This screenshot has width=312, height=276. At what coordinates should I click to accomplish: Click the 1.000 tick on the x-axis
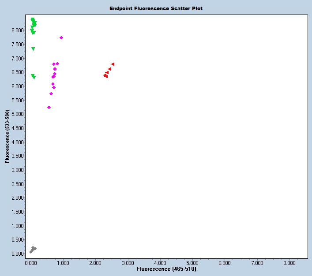point(63,263)
